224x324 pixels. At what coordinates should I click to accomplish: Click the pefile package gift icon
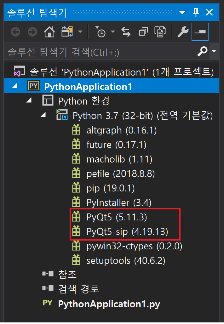(x=76, y=173)
